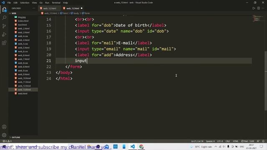Select HTML language mode in status bar

[x=235, y=141]
